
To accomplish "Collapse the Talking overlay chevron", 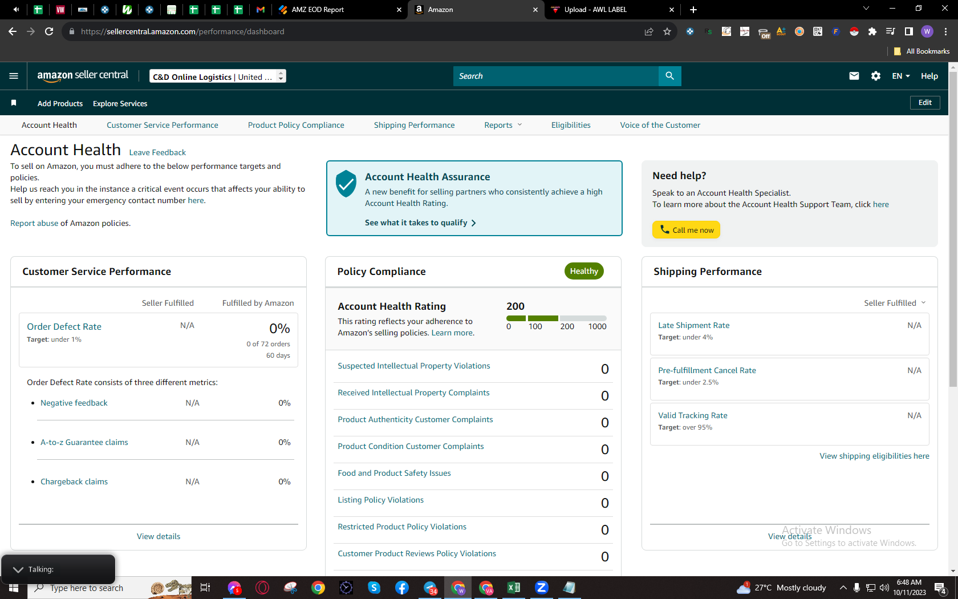I will point(18,569).
